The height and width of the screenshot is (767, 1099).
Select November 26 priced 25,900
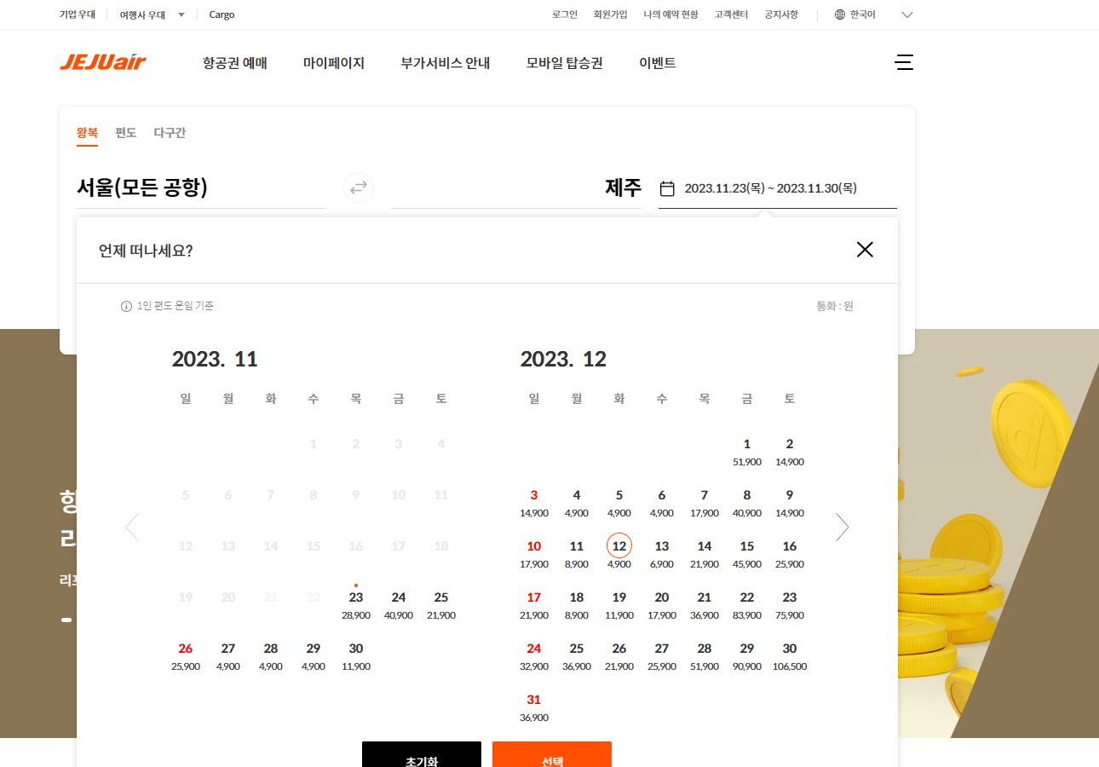[x=186, y=656]
